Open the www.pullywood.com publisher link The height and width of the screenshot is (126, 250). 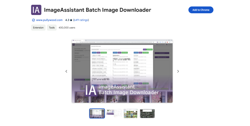coord(49,20)
